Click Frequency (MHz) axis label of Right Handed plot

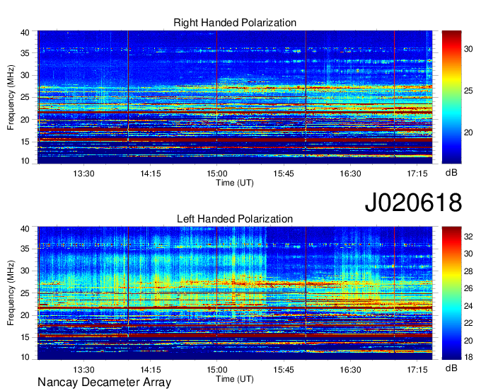point(11,97)
